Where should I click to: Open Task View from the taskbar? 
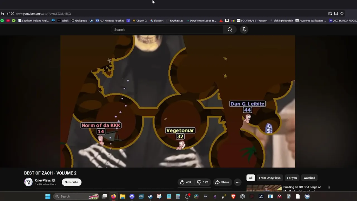point(104,197)
